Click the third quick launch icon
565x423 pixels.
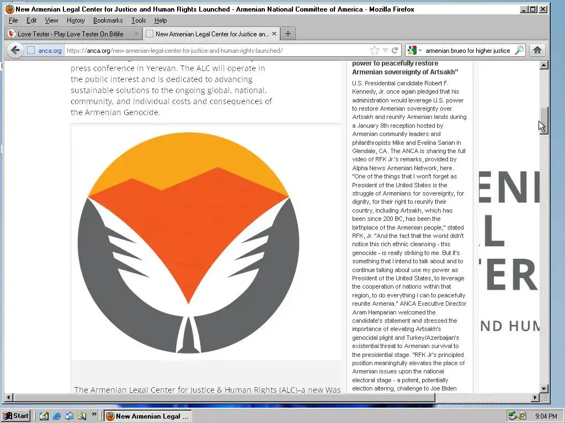69,416
